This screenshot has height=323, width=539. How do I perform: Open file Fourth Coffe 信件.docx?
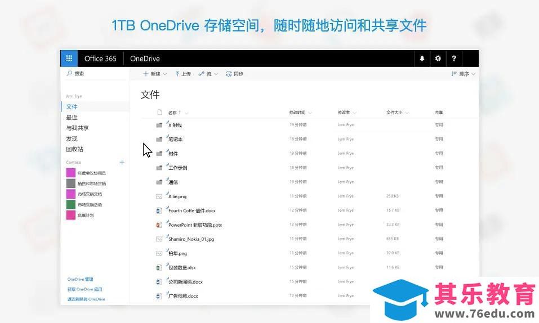[x=192, y=210]
